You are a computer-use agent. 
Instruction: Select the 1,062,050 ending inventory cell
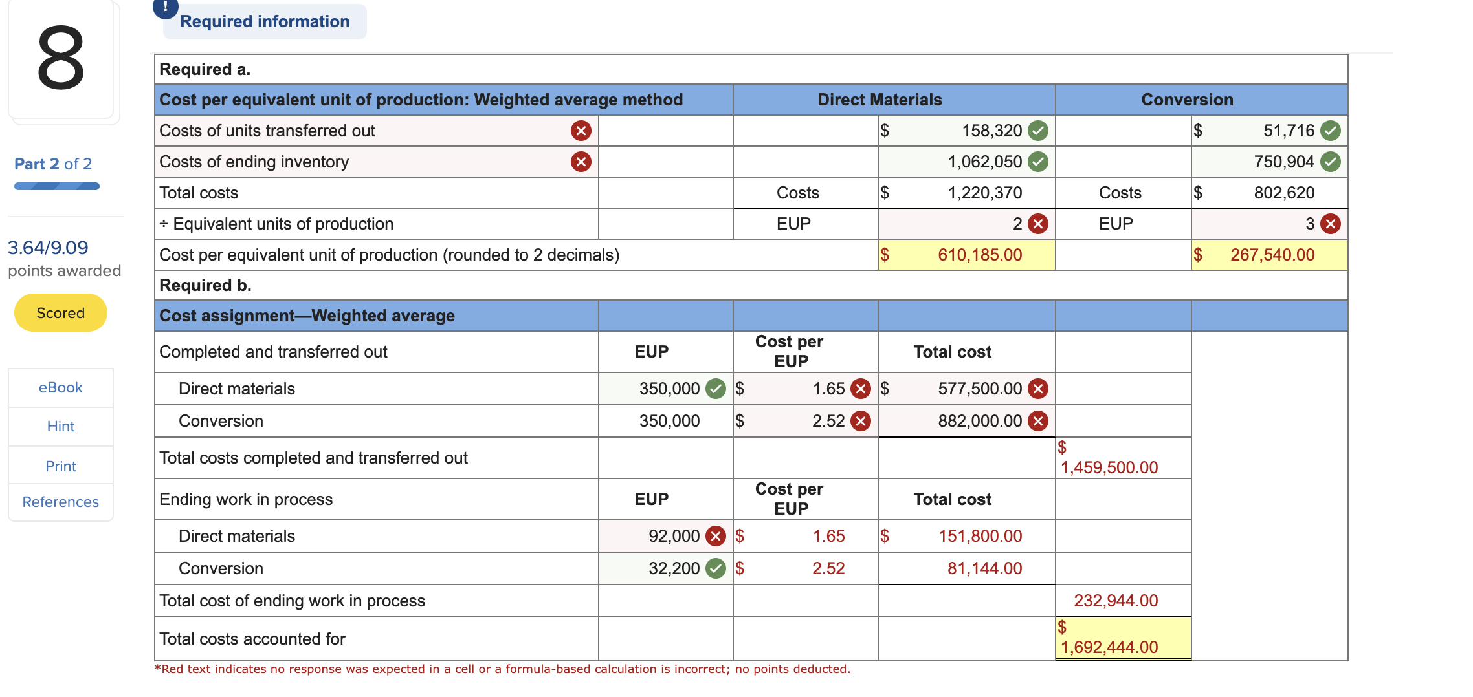coord(966,162)
